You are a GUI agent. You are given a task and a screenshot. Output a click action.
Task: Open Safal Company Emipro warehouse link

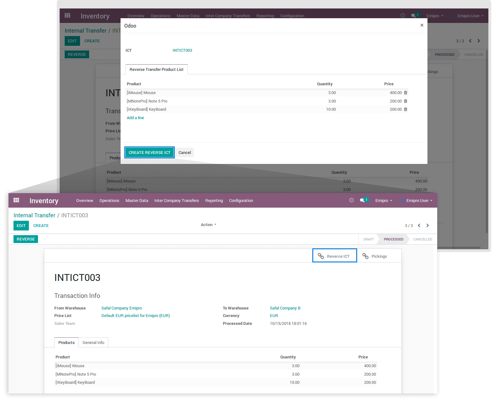point(121,308)
